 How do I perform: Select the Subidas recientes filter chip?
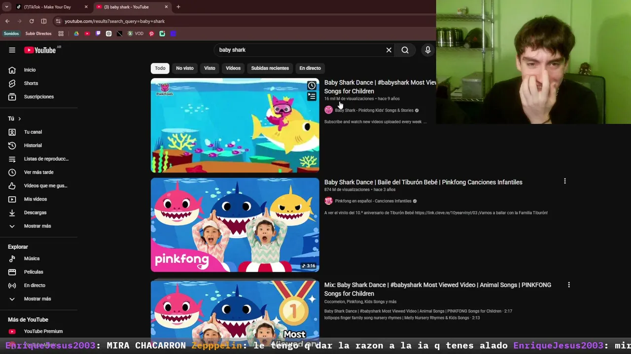point(270,68)
